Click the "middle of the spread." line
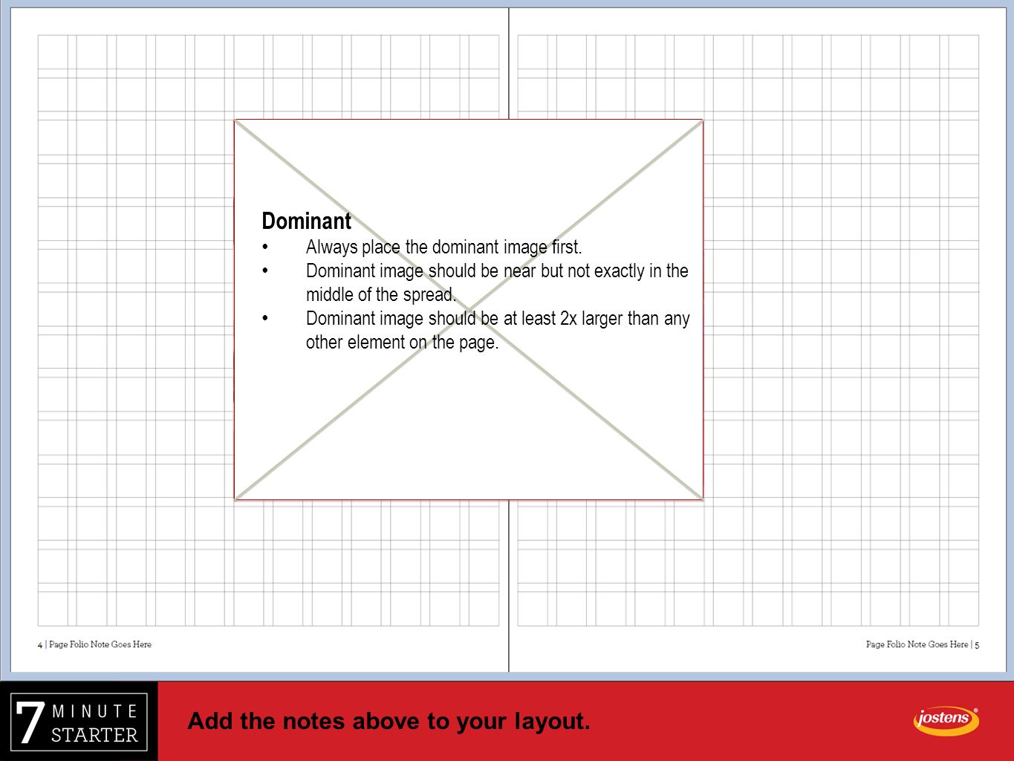The height and width of the screenshot is (761, 1014). coord(381,294)
